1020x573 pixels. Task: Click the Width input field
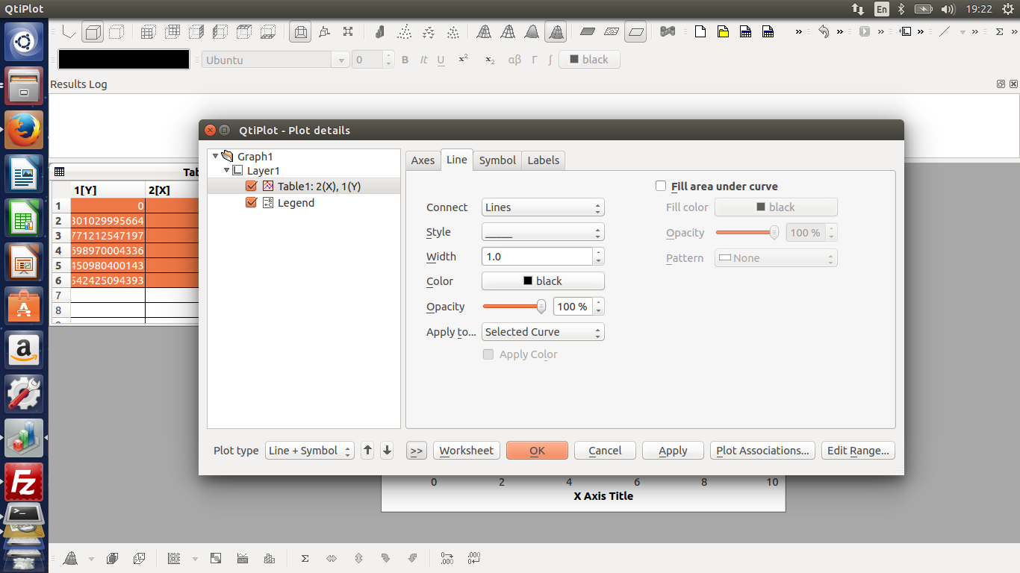point(537,257)
